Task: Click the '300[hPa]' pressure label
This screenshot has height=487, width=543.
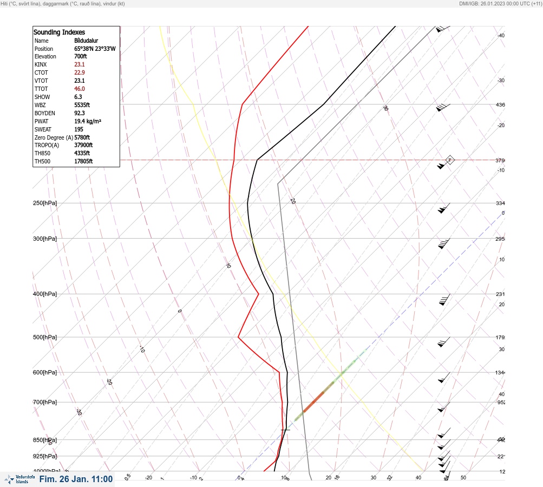Action: (45, 239)
